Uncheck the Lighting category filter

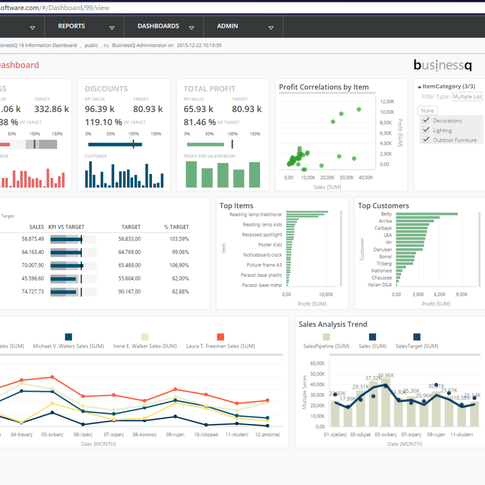(425, 130)
